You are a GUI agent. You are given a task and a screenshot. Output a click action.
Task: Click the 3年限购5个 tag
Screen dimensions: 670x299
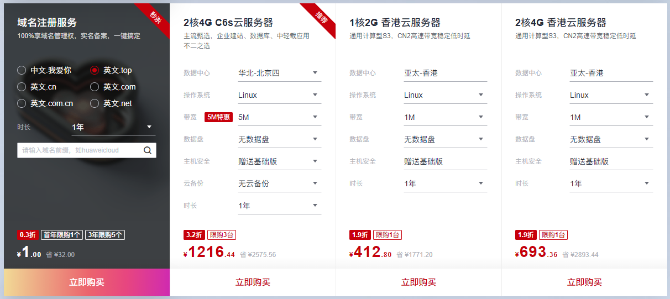click(105, 235)
